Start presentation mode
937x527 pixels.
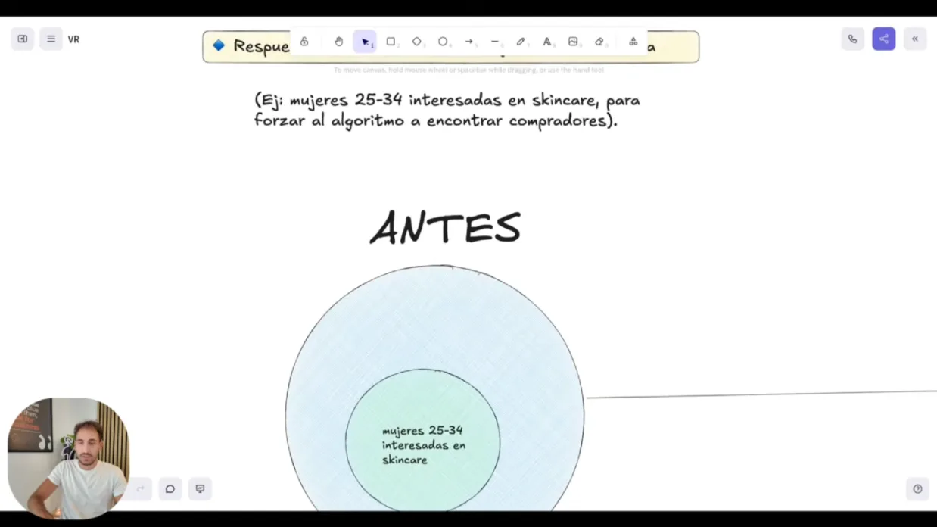(200, 489)
